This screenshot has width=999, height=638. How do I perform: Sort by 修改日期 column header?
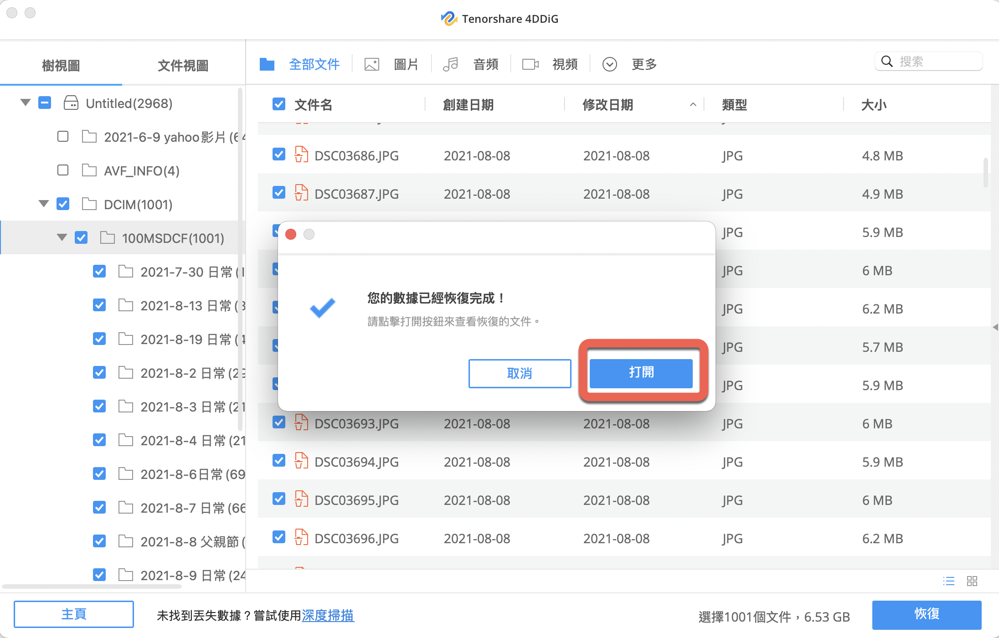[x=608, y=105]
